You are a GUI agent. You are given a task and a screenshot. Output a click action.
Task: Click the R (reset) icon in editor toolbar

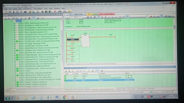(106, 17)
